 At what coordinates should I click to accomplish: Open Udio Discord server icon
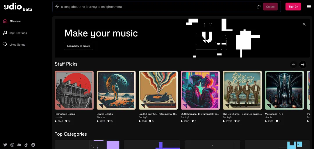tap(19, 145)
